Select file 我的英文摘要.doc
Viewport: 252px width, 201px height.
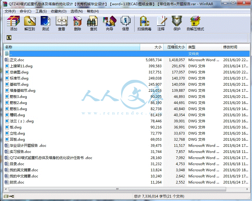coord(24,170)
